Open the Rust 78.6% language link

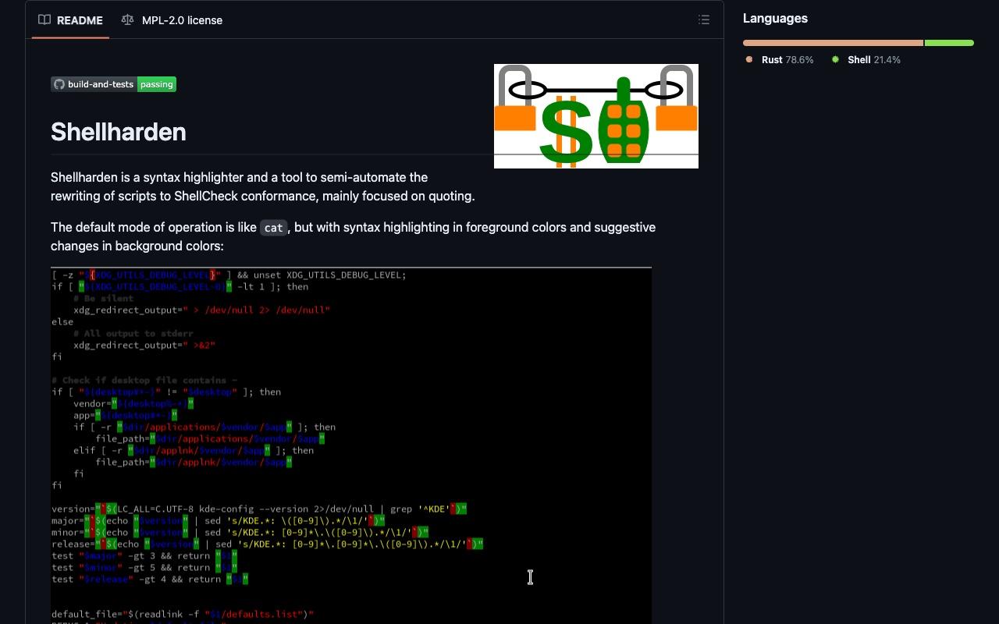[x=780, y=60]
